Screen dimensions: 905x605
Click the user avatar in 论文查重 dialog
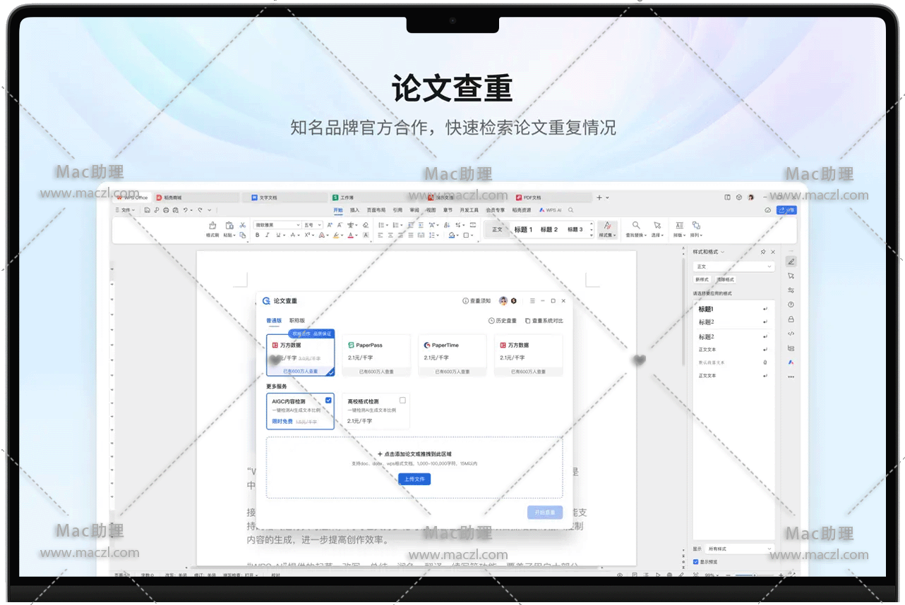(503, 301)
